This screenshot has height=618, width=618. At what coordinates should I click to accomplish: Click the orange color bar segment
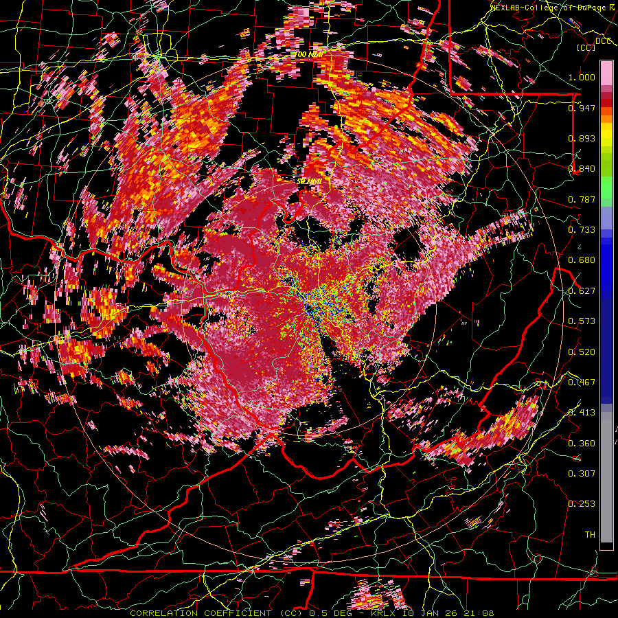pos(606,118)
